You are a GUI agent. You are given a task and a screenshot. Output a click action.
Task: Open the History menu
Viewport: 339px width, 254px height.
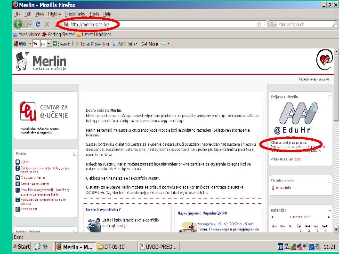(55, 14)
